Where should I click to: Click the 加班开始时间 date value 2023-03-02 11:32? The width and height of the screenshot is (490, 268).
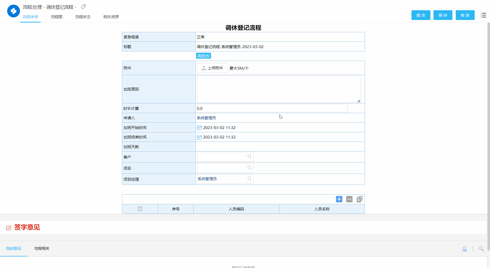219,127
